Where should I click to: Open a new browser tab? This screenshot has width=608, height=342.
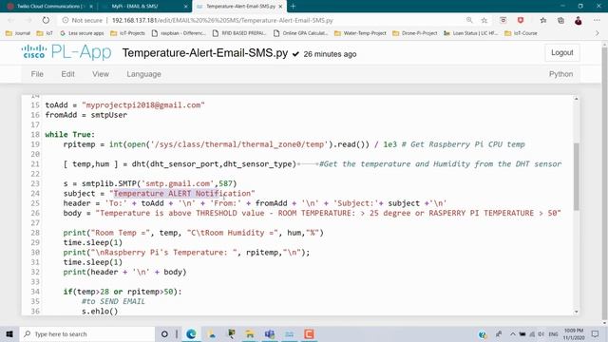pos(294,7)
